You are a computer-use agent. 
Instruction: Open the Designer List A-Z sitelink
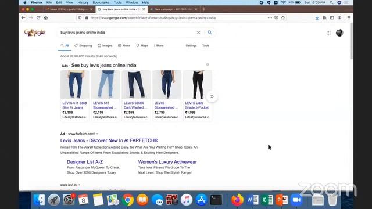tap(85, 162)
